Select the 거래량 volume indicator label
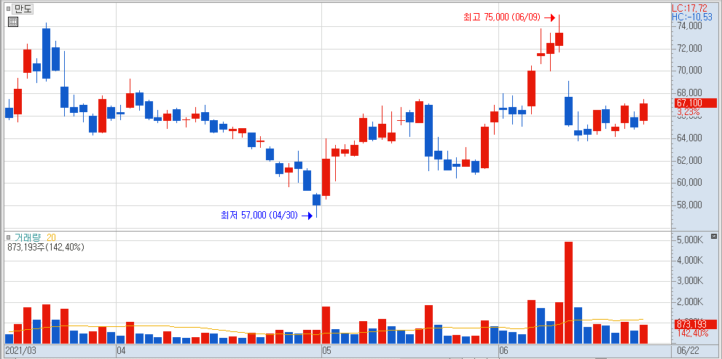 28,237
